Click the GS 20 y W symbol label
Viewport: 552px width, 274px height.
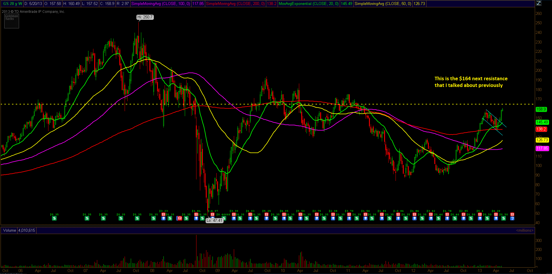13,4
